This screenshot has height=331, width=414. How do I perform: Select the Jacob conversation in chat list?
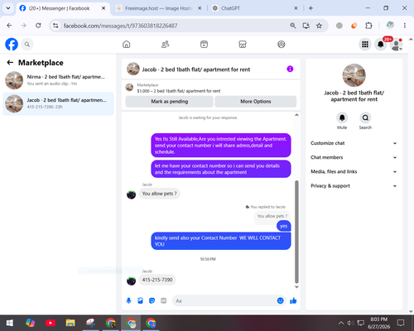click(x=58, y=103)
